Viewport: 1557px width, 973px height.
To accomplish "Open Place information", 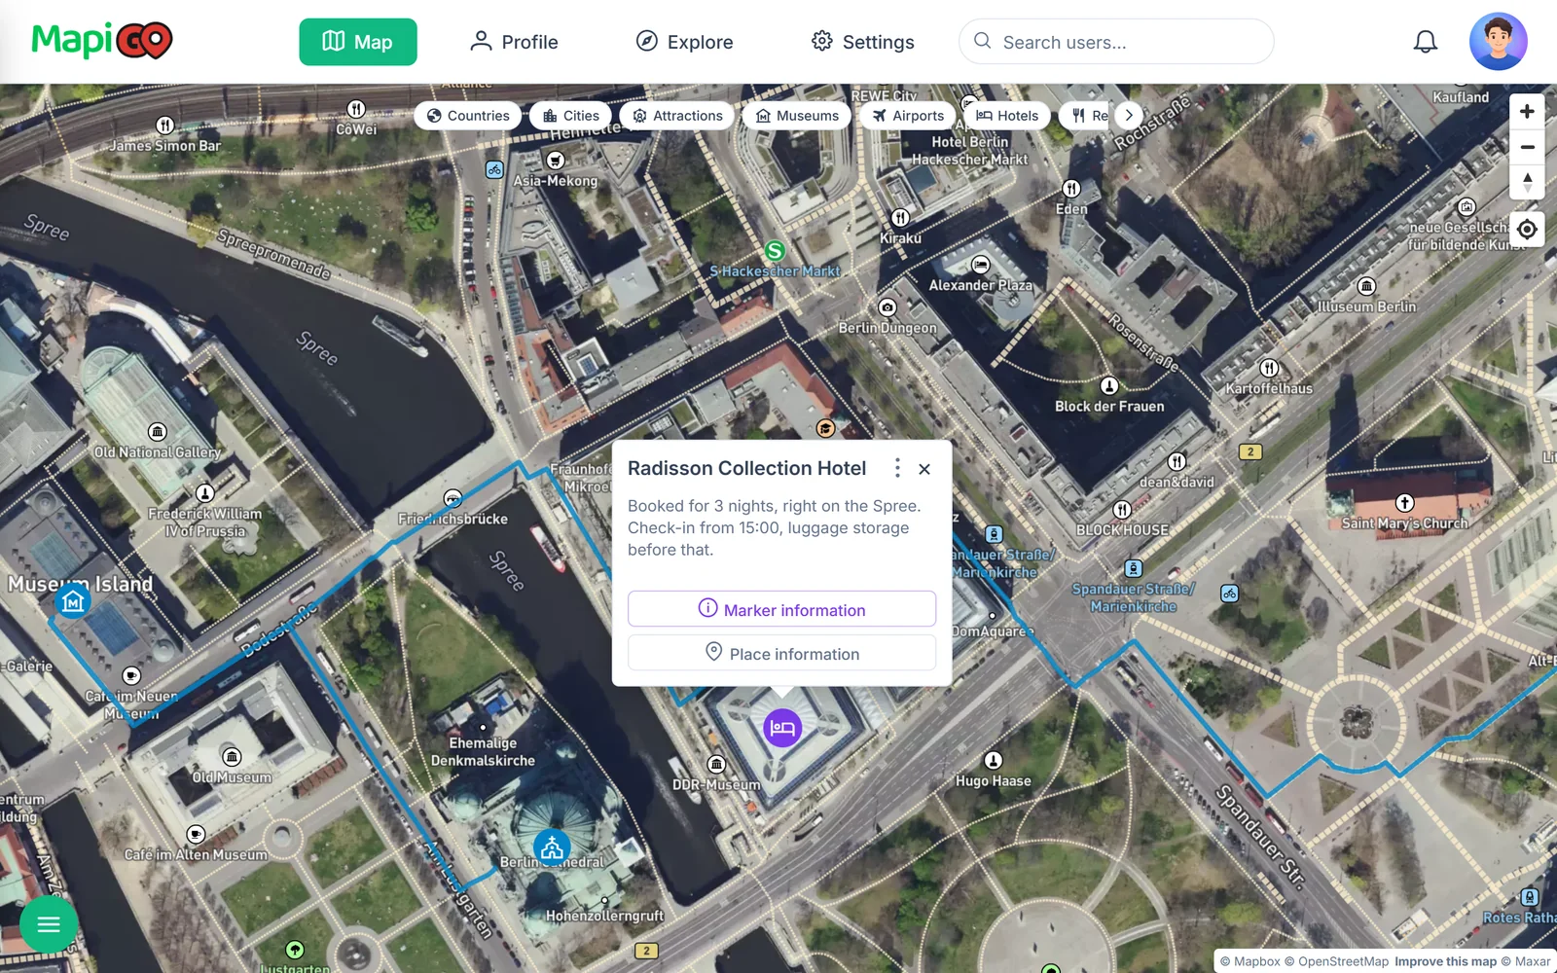I will 781,653.
